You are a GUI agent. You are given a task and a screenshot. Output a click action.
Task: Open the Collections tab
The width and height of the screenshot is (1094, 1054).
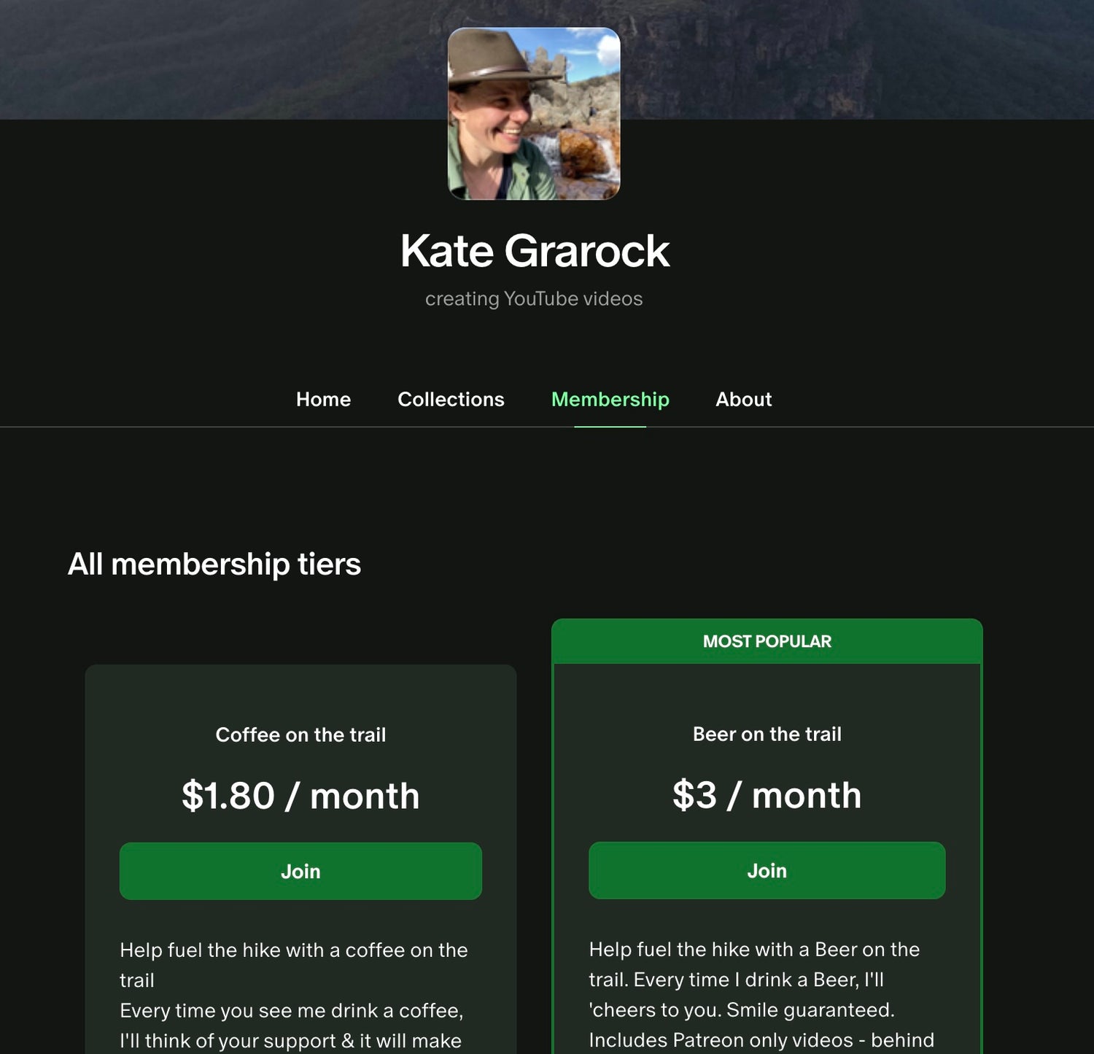pyautogui.click(x=451, y=399)
